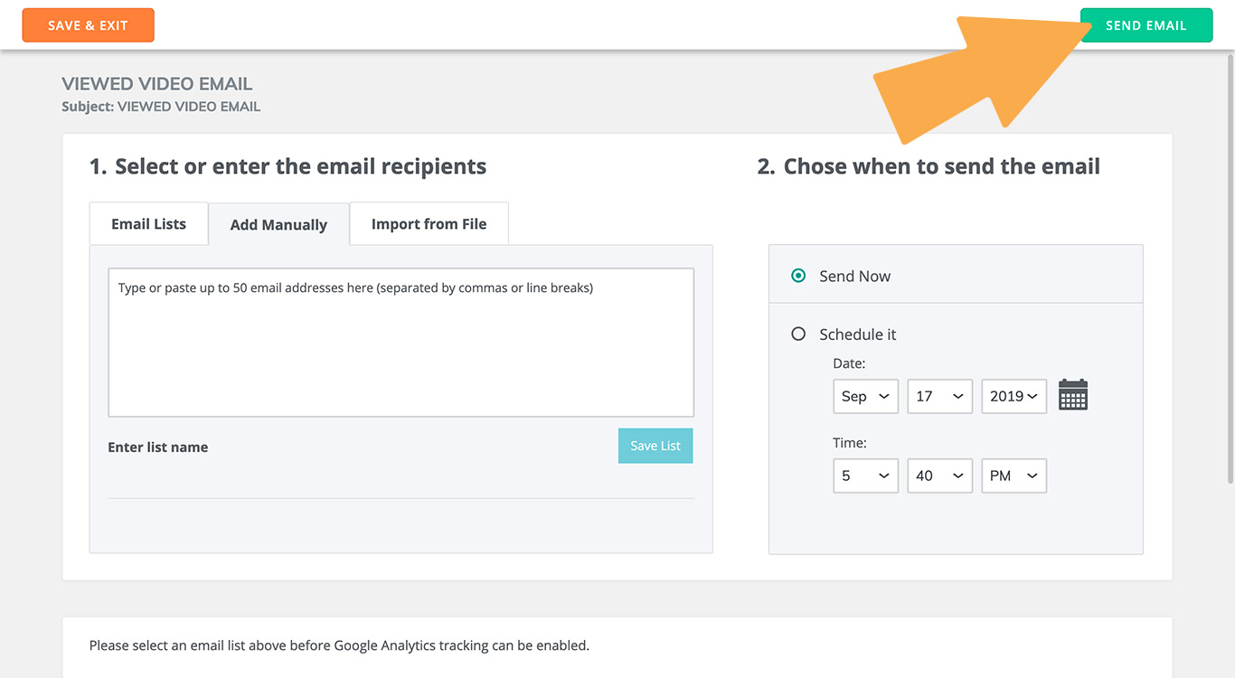
Task: Click the Save & Exit button
Action: (88, 25)
